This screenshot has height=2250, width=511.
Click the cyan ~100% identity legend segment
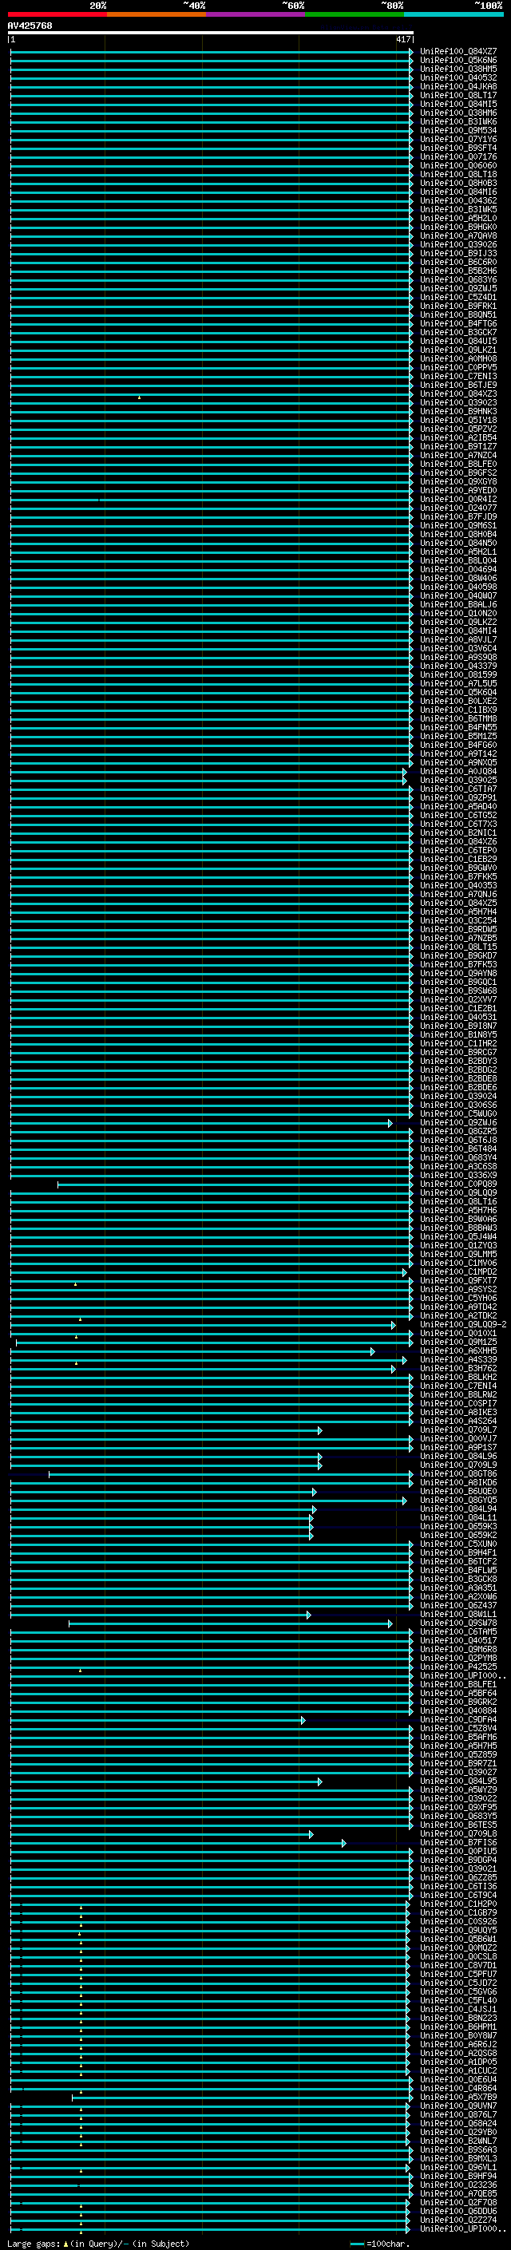click(x=453, y=14)
